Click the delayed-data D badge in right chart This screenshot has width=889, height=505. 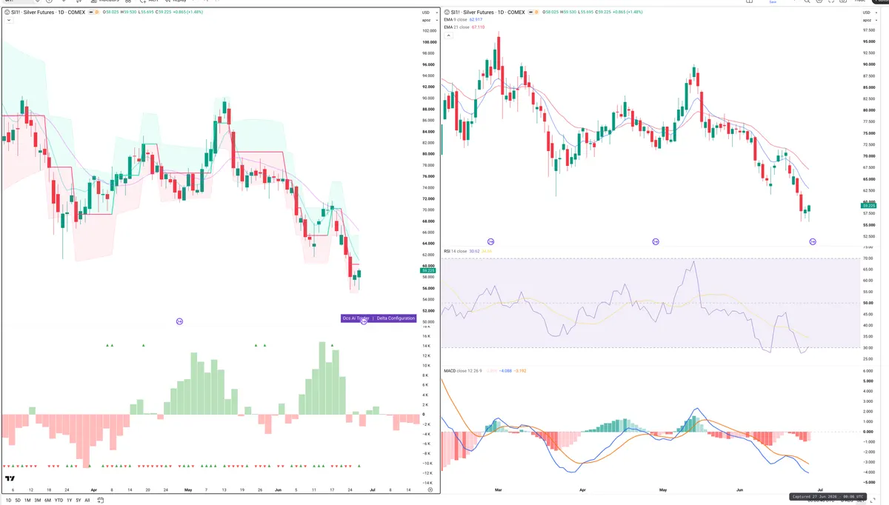coord(538,13)
